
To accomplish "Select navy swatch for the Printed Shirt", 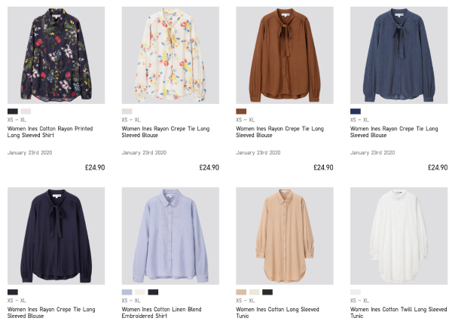I will (13, 111).
